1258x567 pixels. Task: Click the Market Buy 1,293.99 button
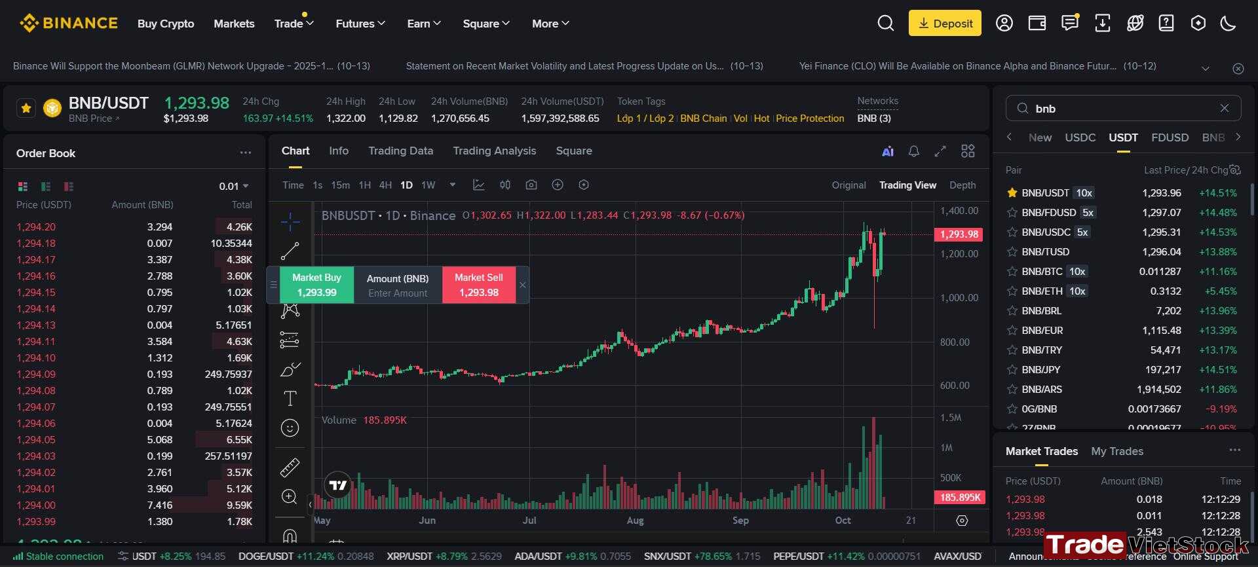coord(317,285)
